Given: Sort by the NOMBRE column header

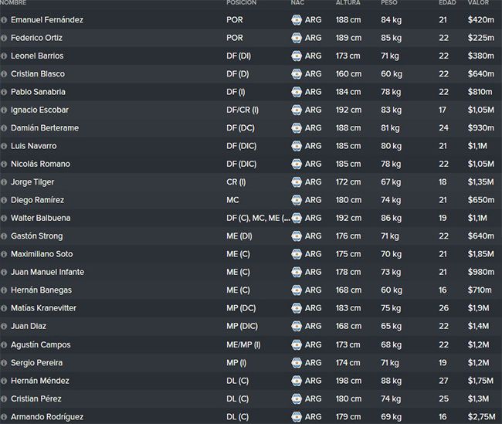Looking at the screenshot, I should coord(13,2).
